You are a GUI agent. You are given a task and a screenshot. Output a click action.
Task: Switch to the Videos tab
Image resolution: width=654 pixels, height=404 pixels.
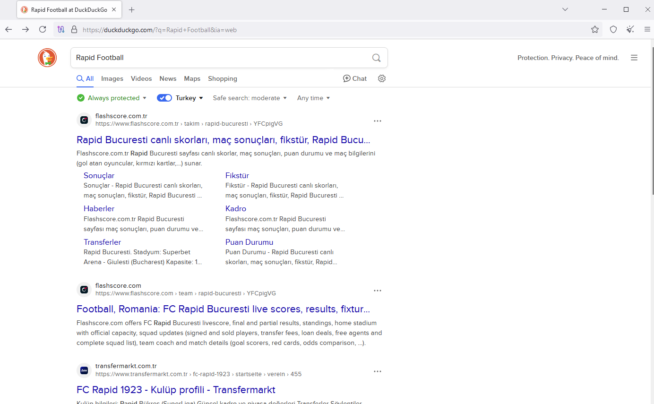141,78
